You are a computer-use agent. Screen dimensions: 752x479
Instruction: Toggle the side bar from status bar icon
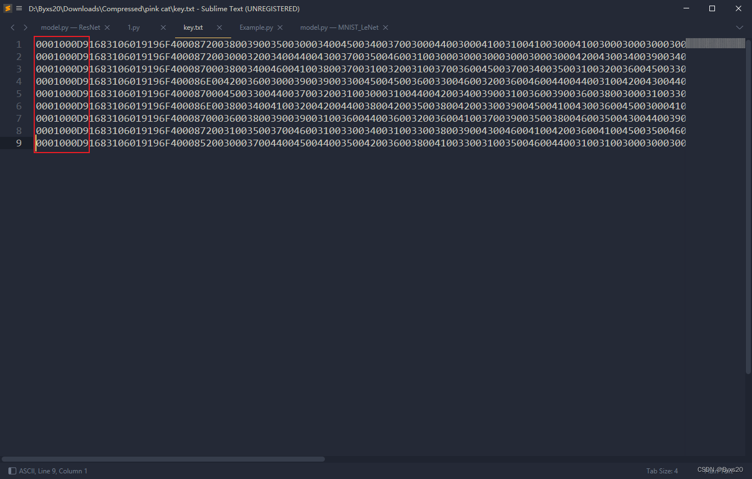coord(12,471)
